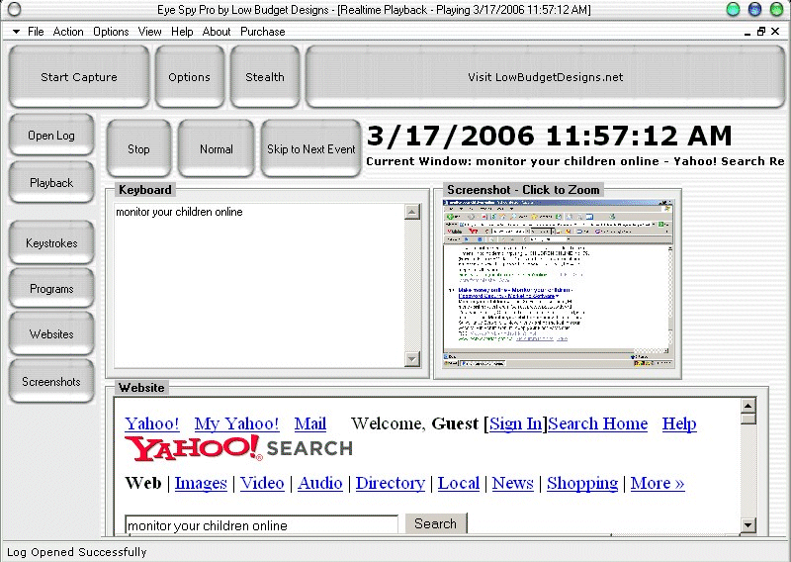The height and width of the screenshot is (562, 791).
Task: Open the Action menu
Action: click(x=68, y=32)
